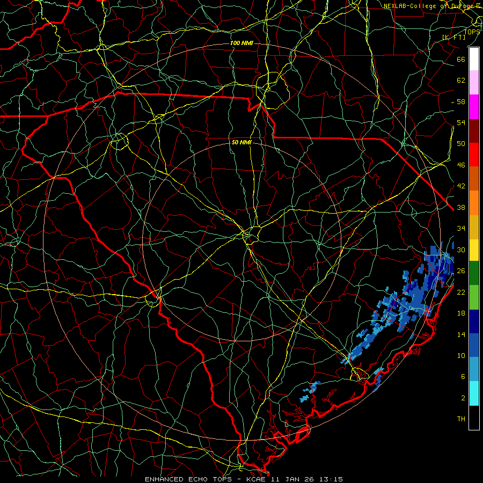
Task: Click the legend value 18
Action: point(461,313)
